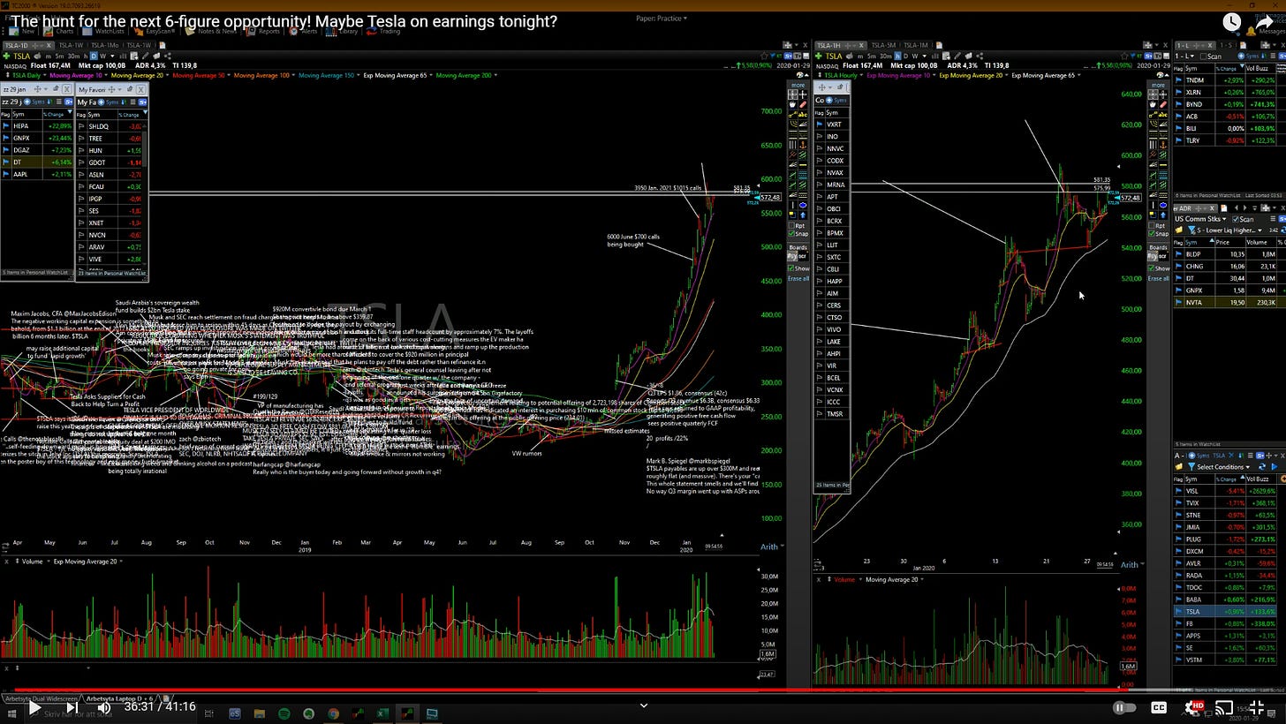This screenshot has width=1286, height=724.
Task: Open the New toolbar button
Action: pos(23,31)
